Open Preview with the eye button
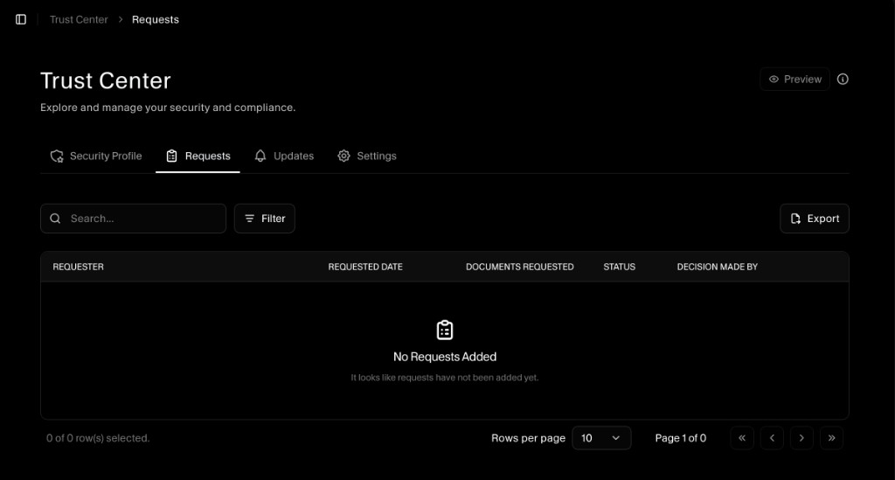 [x=794, y=79]
